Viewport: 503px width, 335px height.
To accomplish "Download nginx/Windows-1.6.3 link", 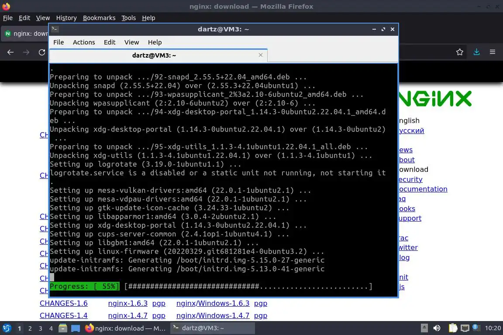I will (213, 303).
